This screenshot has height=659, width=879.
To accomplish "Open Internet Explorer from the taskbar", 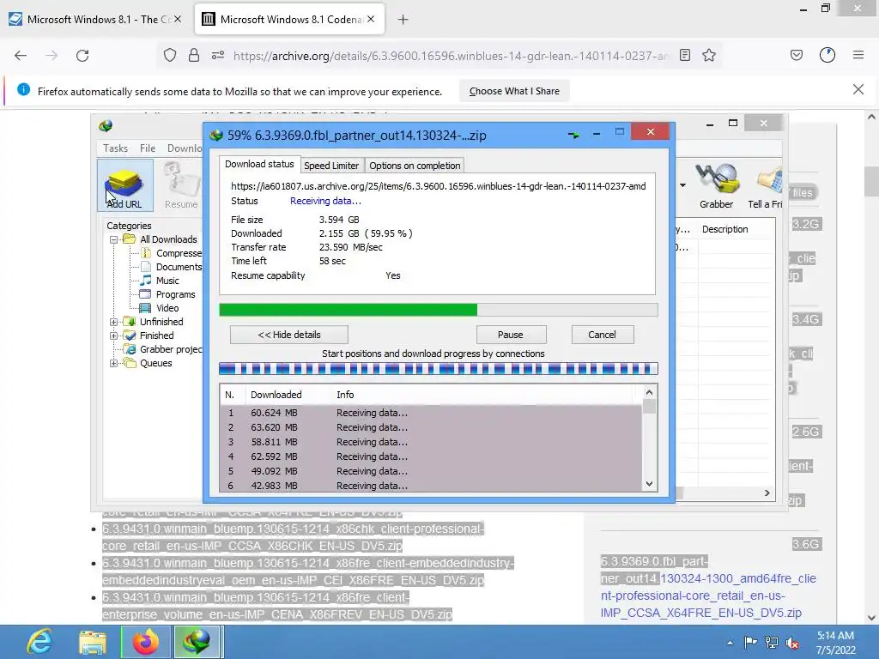I will coord(39,642).
